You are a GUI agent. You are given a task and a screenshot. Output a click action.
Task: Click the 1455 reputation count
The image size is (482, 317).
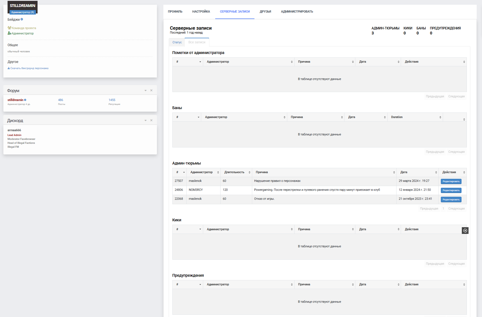click(x=112, y=100)
